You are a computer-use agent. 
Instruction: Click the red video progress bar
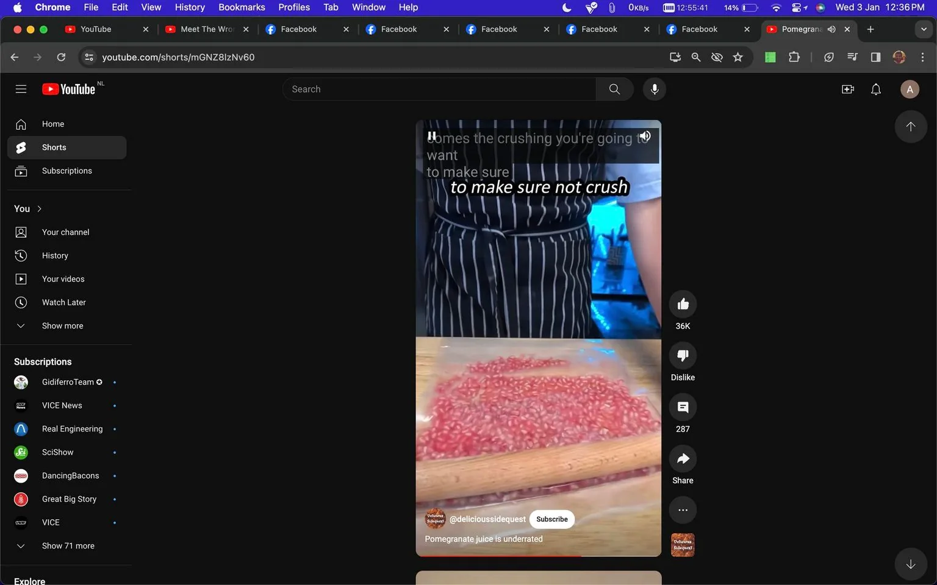pos(537,555)
